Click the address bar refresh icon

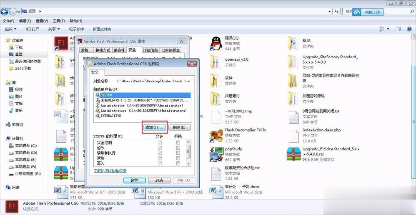click(336, 11)
